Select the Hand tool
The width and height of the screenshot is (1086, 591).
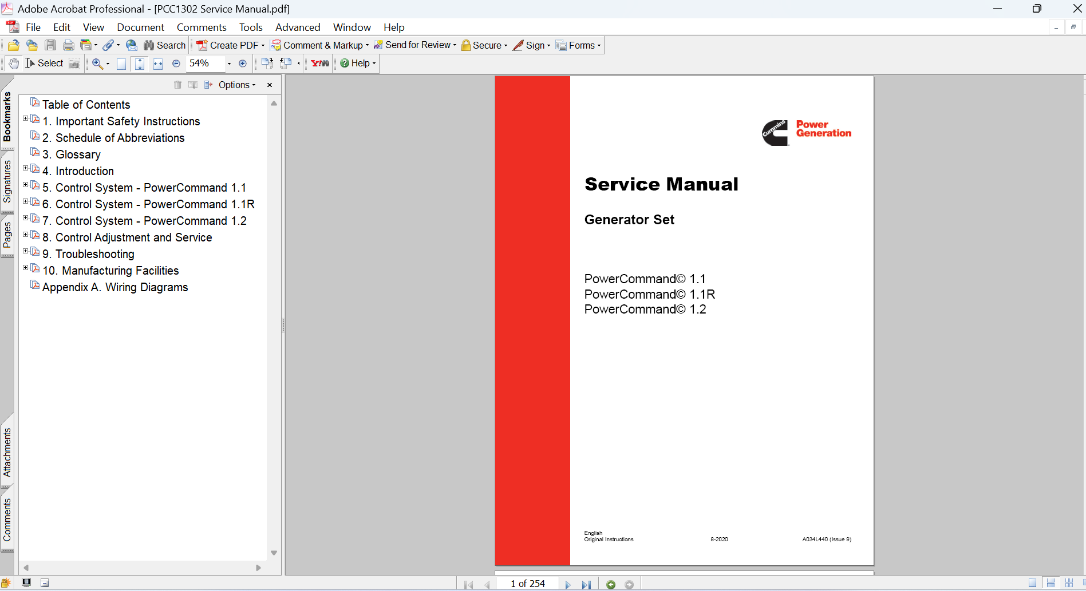pos(14,64)
